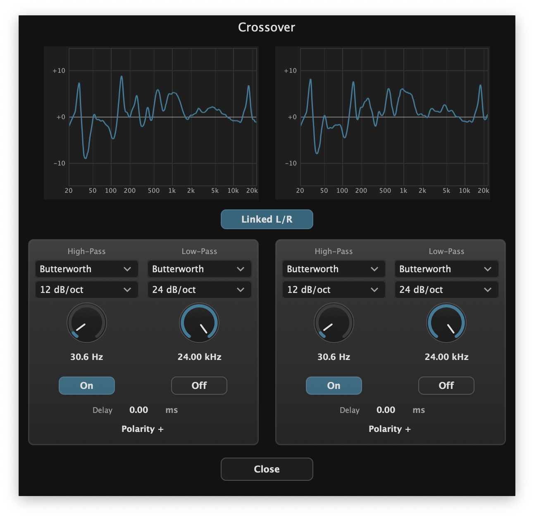Click right channel High-Pass frequency knob

click(x=334, y=323)
